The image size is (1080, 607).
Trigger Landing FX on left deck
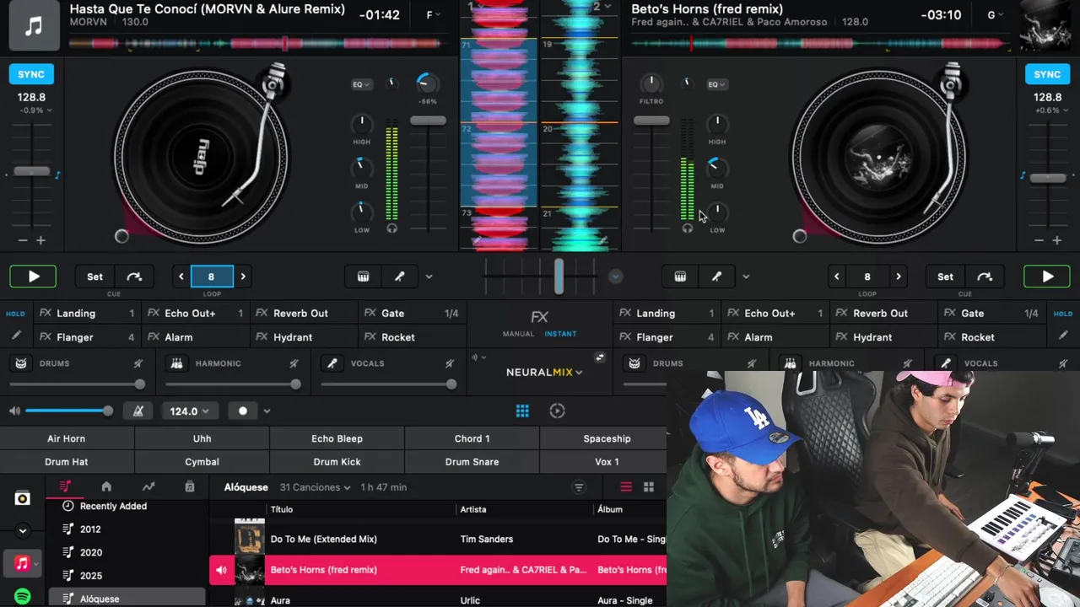pos(88,313)
